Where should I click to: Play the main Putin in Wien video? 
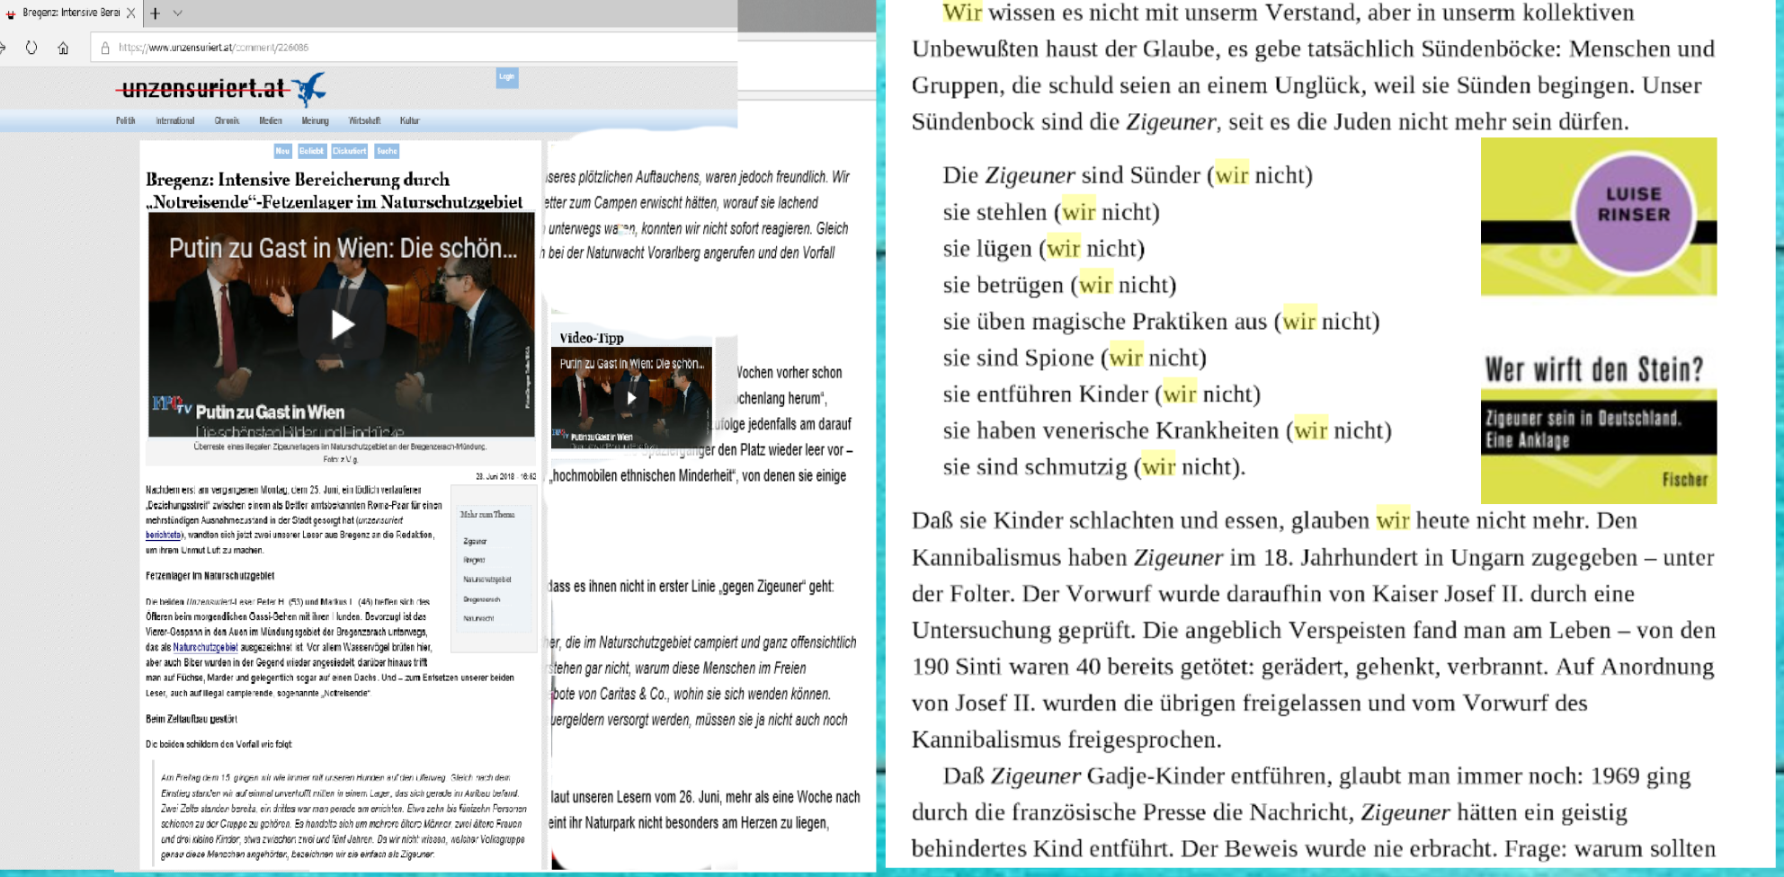342,324
